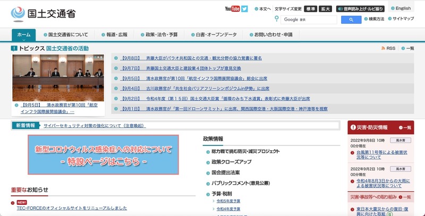Click the Google search input field
The height and width of the screenshot is (216, 425).
click(308, 20)
